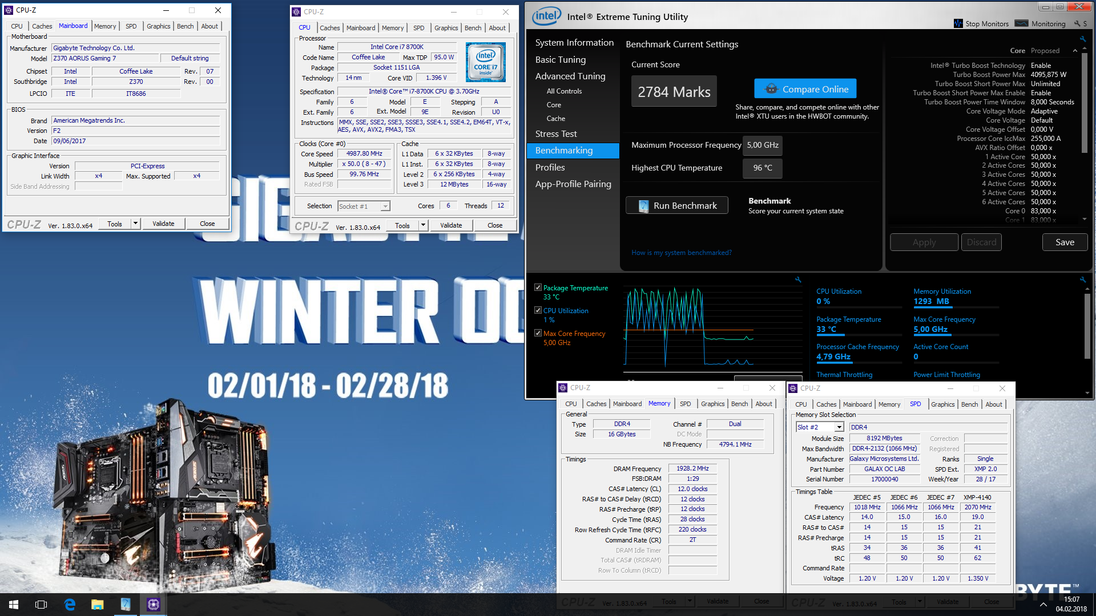This screenshot has height=616, width=1096.
Task: Click Validate in Mainboard CPU-Z window
Action: coord(163,224)
